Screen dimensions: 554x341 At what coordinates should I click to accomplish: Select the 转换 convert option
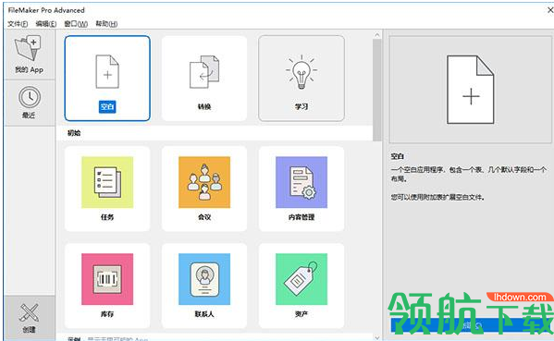click(x=204, y=78)
